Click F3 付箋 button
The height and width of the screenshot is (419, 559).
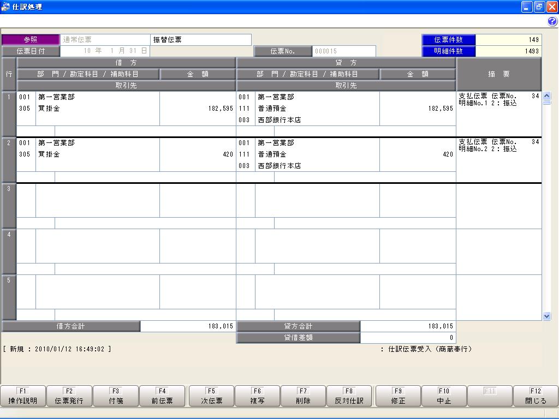tap(116, 396)
